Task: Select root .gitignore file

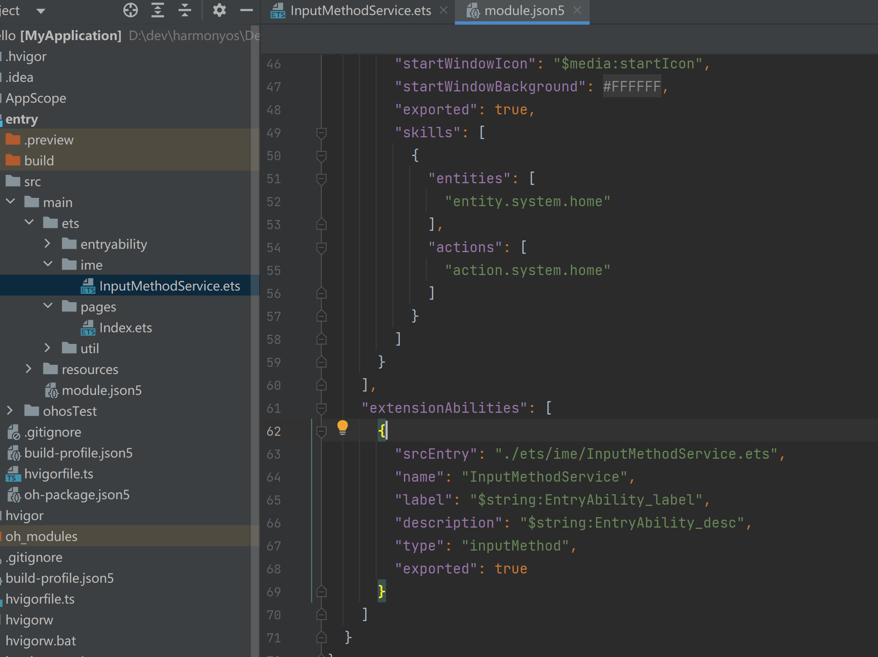Action: click(x=34, y=557)
